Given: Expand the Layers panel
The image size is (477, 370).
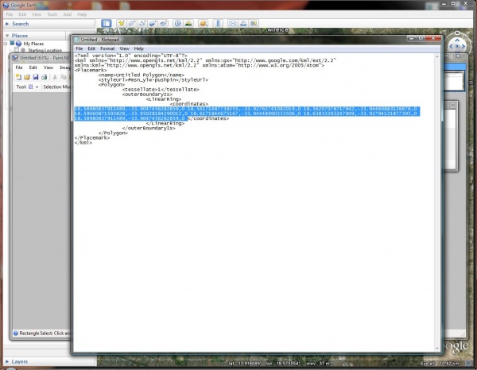Looking at the screenshot, I should pos(7,361).
